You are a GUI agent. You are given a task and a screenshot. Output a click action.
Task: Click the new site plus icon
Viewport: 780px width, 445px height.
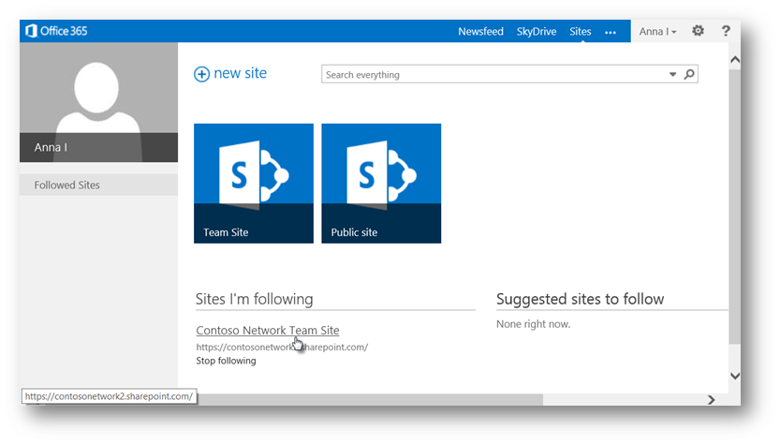[x=201, y=74]
